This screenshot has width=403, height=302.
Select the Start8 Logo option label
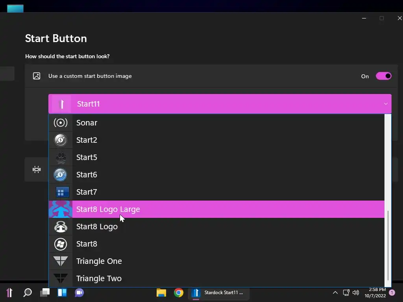pos(97,227)
